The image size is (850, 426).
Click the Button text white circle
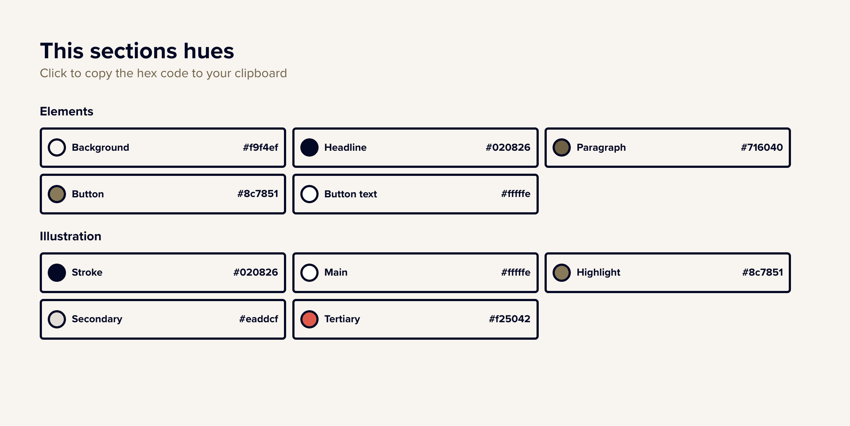pos(309,194)
